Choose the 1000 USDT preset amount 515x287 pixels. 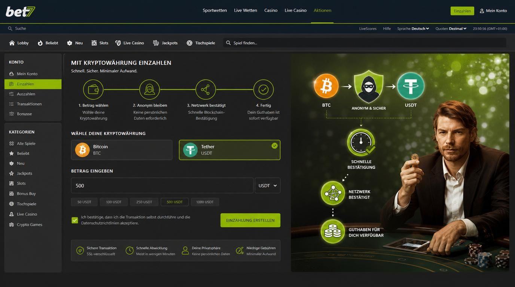(x=205, y=202)
